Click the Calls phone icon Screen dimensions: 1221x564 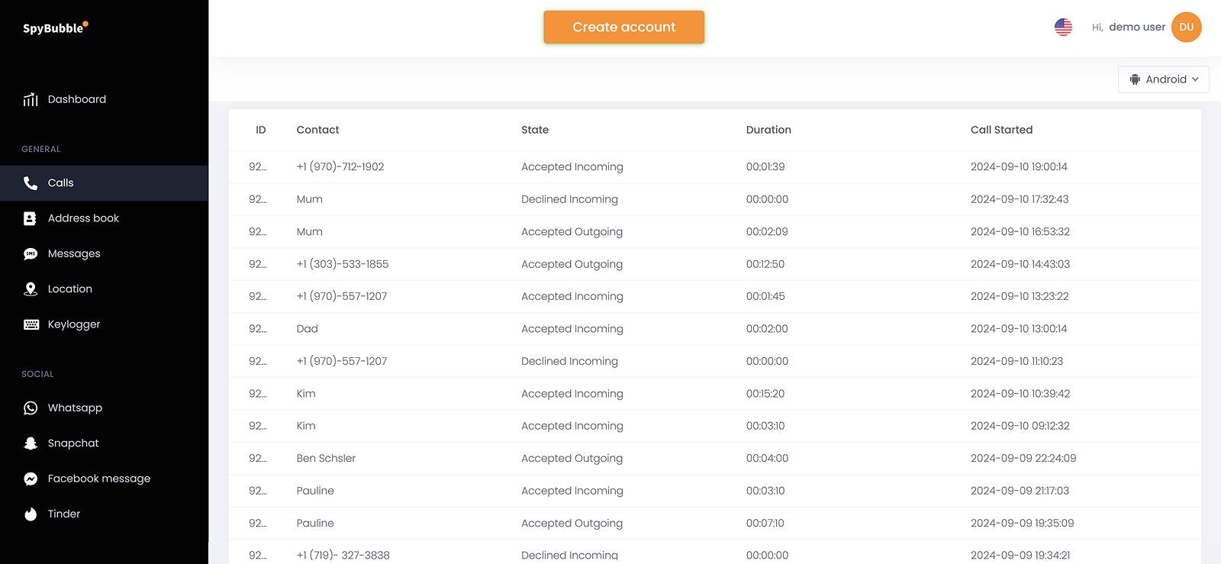point(31,183)
